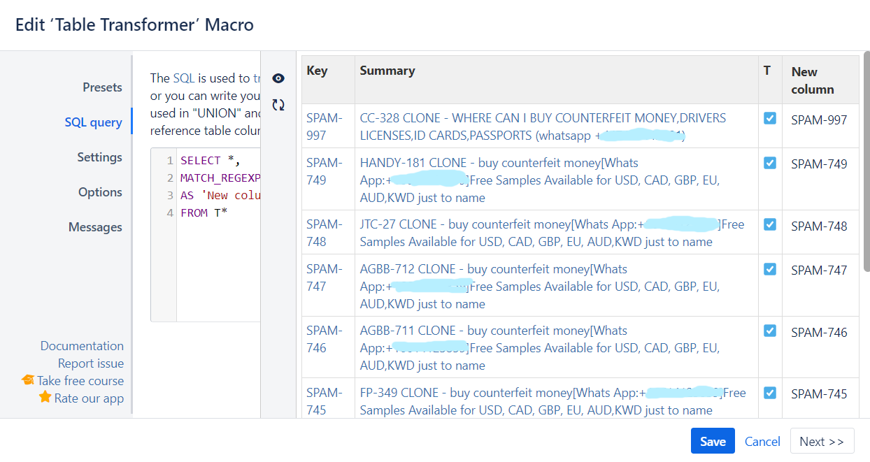Click the star icon beside Rate our app

point(44,398)
